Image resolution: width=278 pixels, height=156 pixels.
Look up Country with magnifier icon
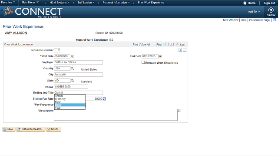[x=73, y=68]
